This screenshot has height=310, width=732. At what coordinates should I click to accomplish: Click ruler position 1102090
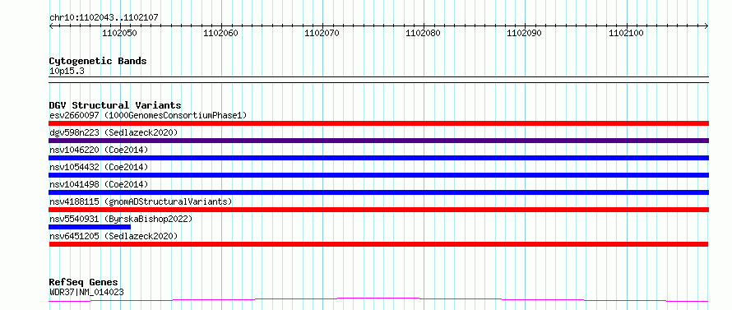pos(525,33)
